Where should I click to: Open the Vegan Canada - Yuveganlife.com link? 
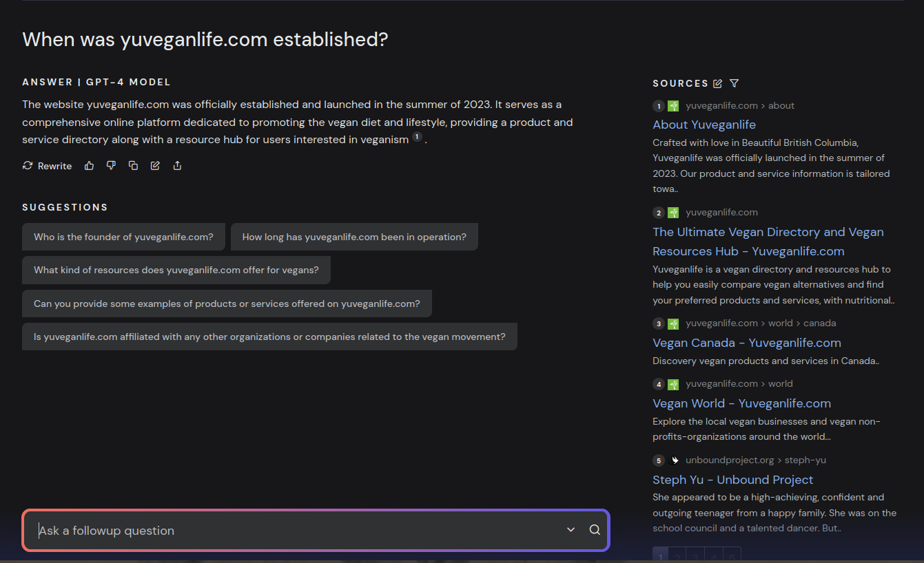coord(747,343)
